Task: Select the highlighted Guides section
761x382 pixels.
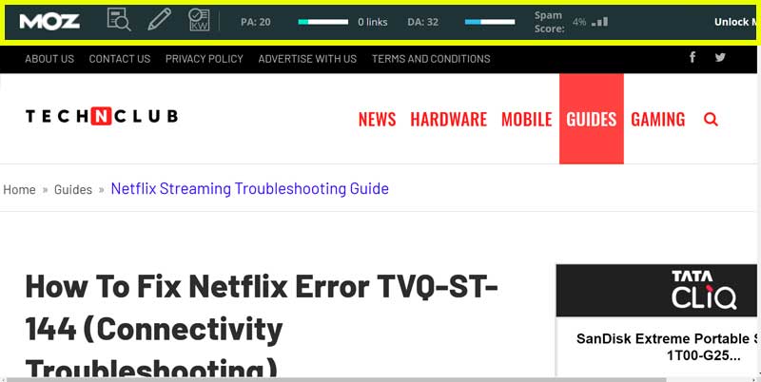Action: [591, 119]
